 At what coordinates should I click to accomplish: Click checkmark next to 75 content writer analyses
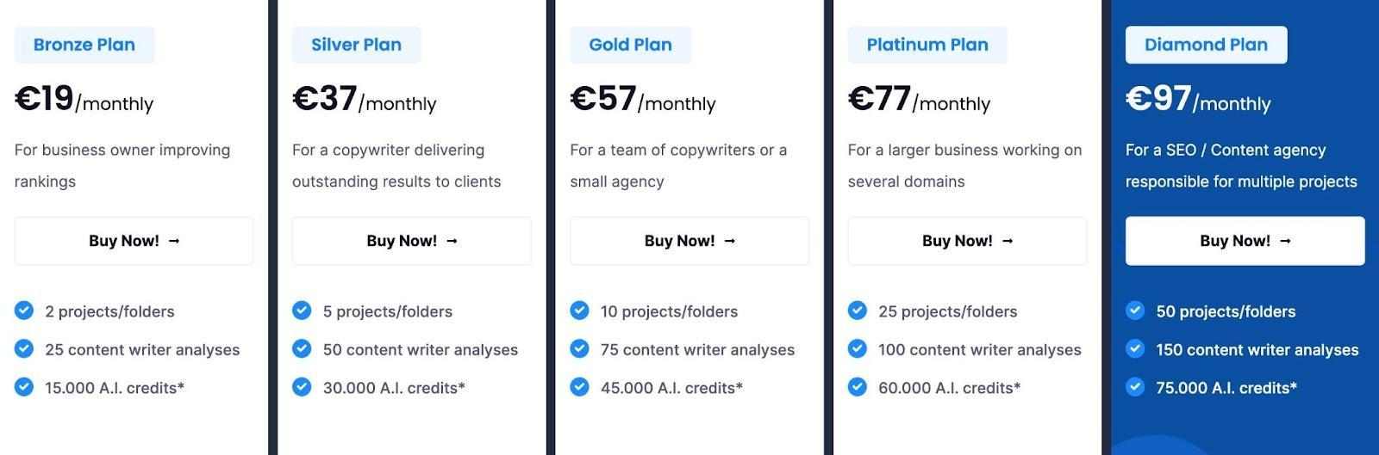pyautogui.click(x=580, y=348)
